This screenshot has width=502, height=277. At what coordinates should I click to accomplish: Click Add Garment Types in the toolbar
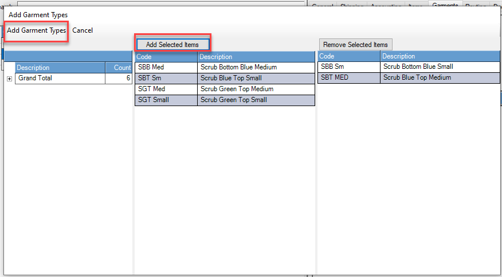point(36,30)
